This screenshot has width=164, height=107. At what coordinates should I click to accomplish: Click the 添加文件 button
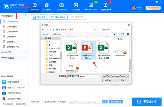click(x=39, y=17)
